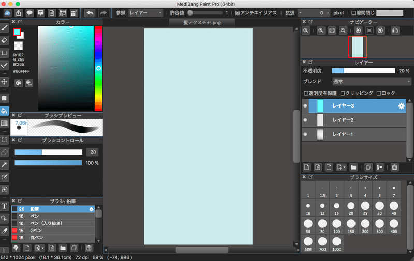
Task: Select the Lasso selection tool
Action: [5, 152]
